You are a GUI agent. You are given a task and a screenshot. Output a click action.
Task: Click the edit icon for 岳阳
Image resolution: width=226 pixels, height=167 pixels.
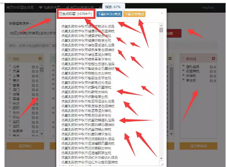[33, 127]
